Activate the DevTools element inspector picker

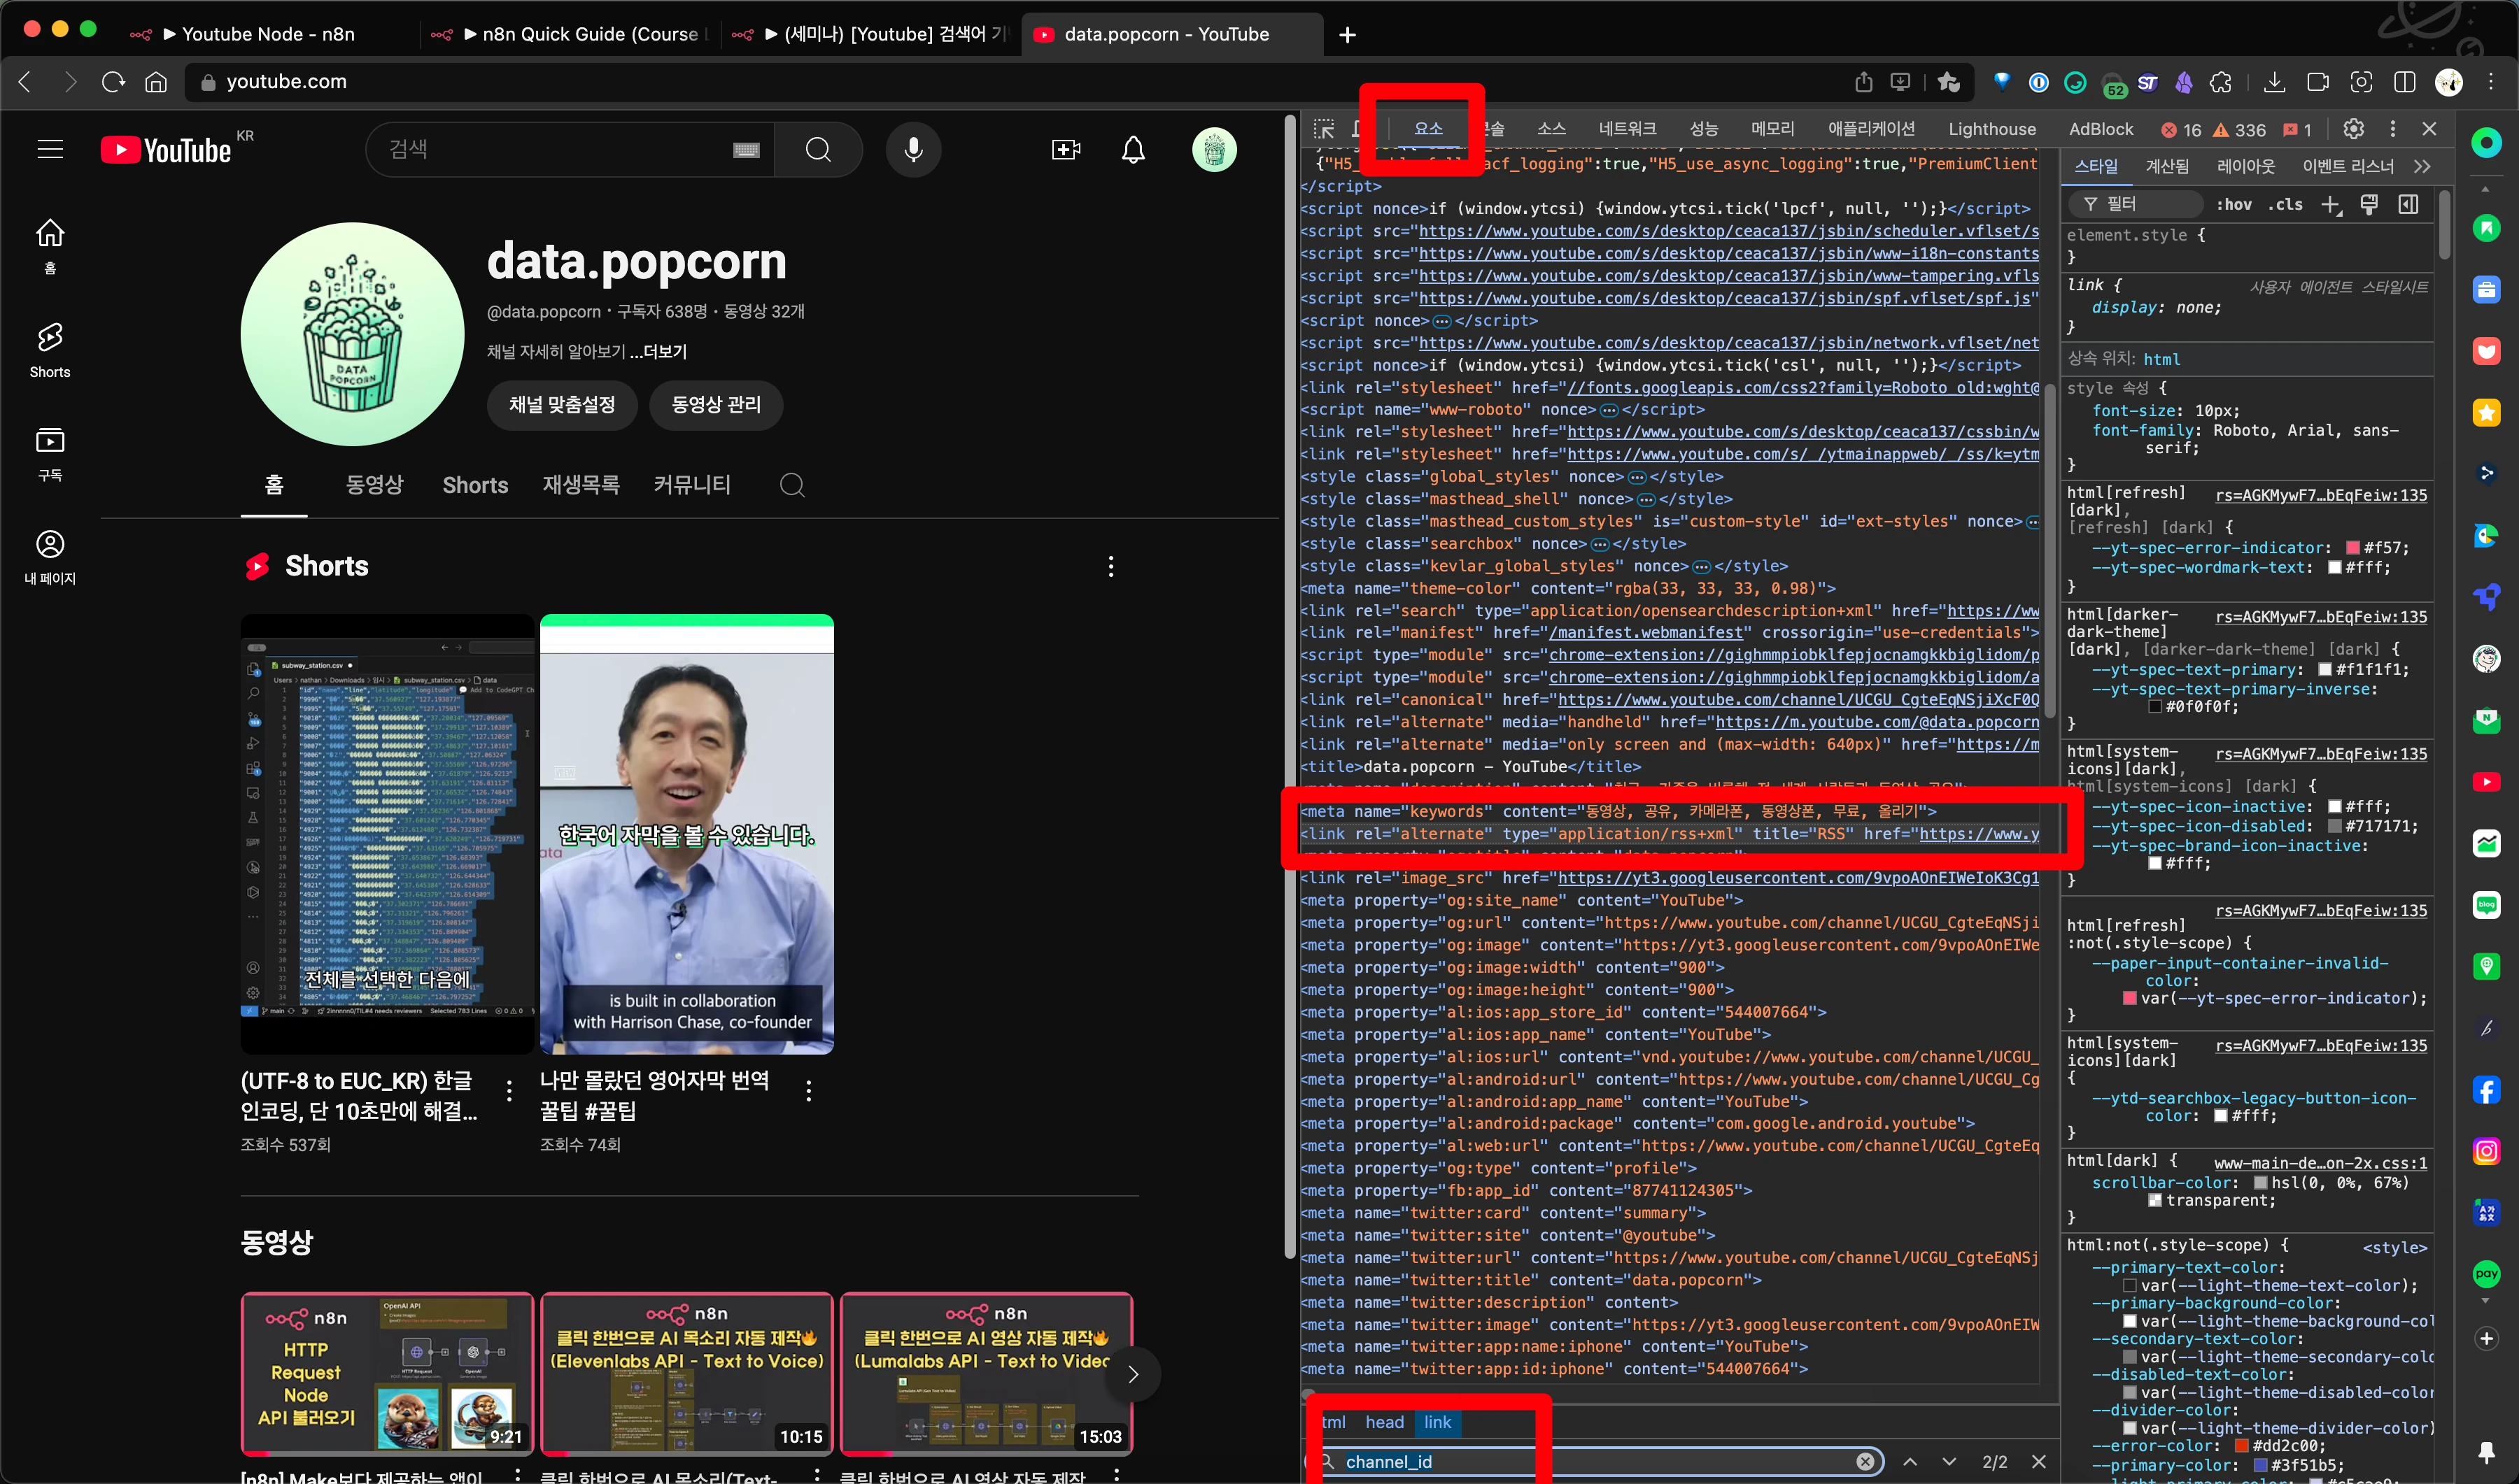pos(1325,129)
